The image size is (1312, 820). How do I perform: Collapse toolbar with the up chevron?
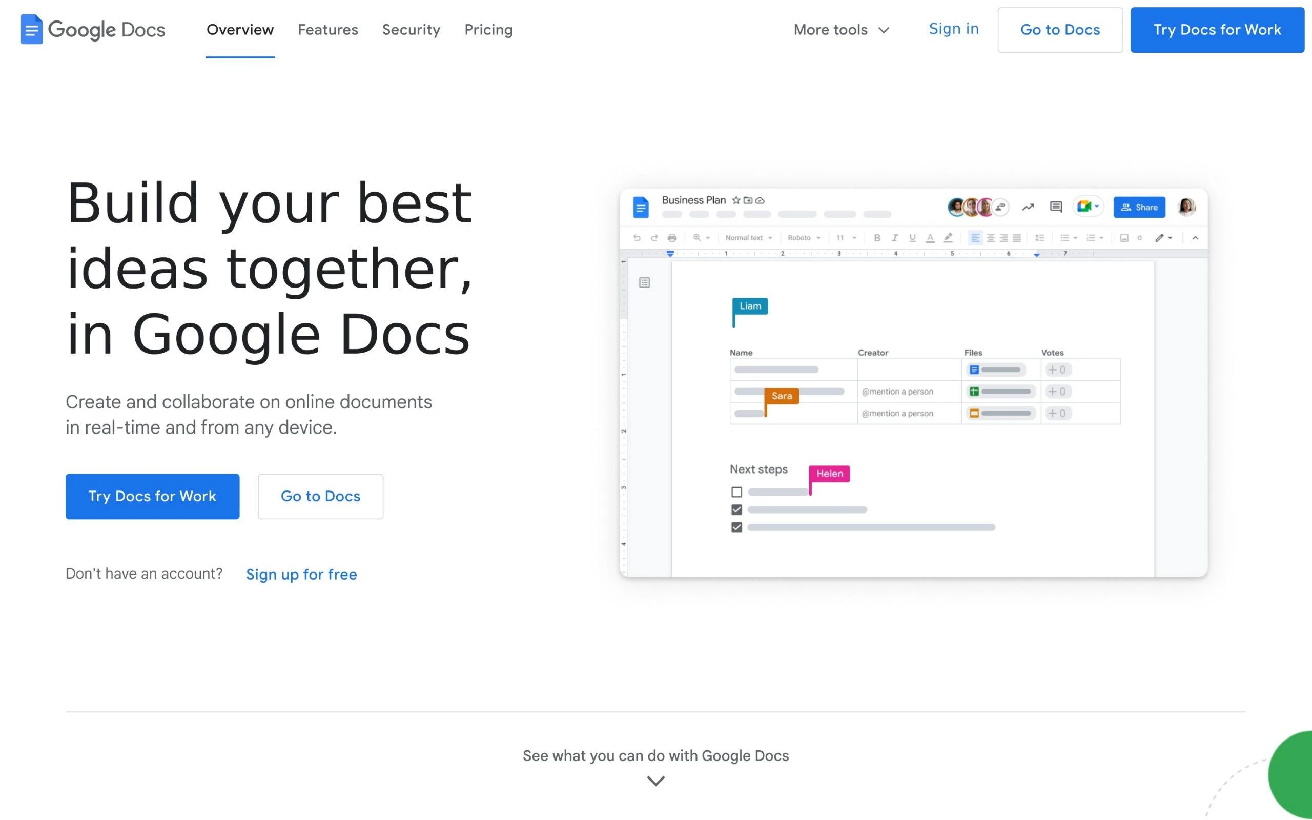click(1195, 237)
